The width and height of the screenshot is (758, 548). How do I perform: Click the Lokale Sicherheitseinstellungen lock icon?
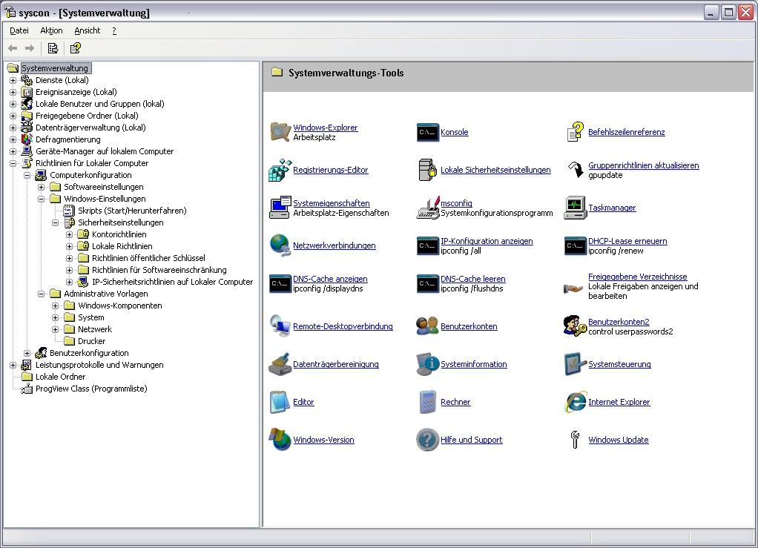click(x=427, y=170)
